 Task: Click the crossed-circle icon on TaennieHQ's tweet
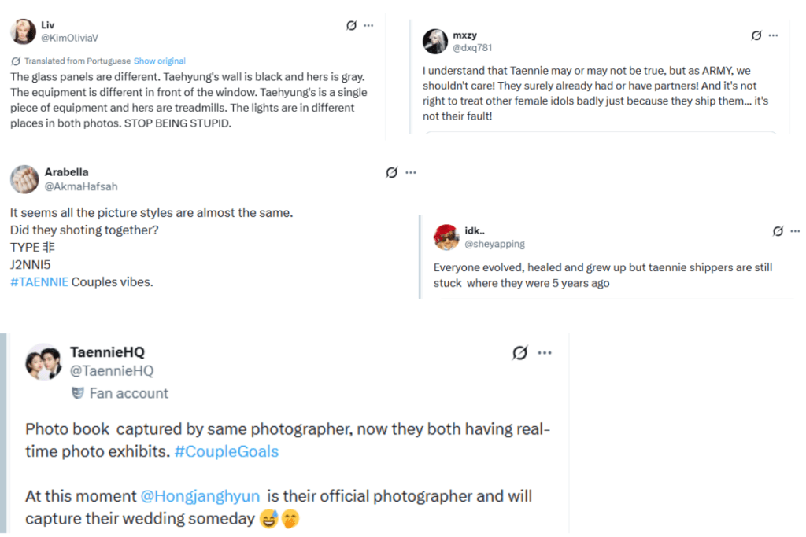tap(519, 352)
